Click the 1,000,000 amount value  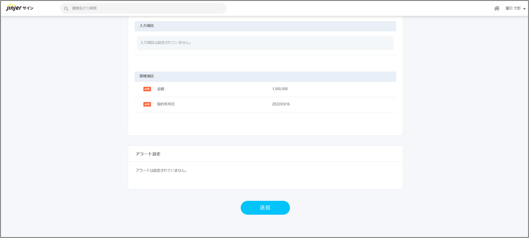click(x=280, y=89)
